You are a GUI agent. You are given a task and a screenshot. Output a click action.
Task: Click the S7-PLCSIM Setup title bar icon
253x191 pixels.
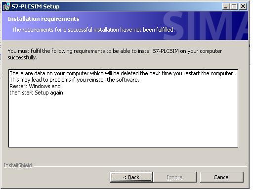[6, 6]
